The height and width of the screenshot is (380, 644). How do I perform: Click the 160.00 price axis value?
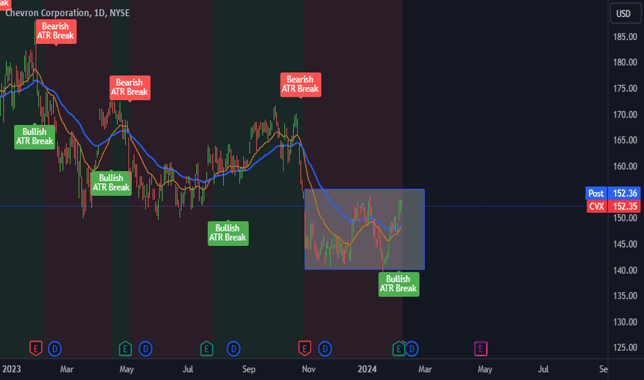(x=625, y=167)
